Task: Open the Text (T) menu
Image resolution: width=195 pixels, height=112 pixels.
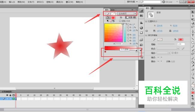Action: pyautogui.click(x=31, y=2)
